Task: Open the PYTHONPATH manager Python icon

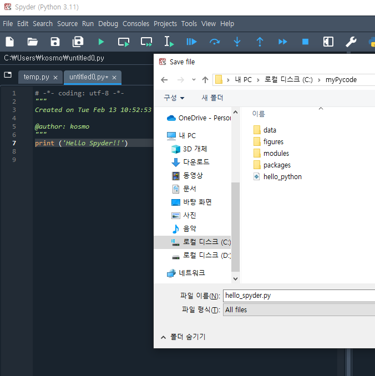Action: pyautogui.click(x=372, y=42)
